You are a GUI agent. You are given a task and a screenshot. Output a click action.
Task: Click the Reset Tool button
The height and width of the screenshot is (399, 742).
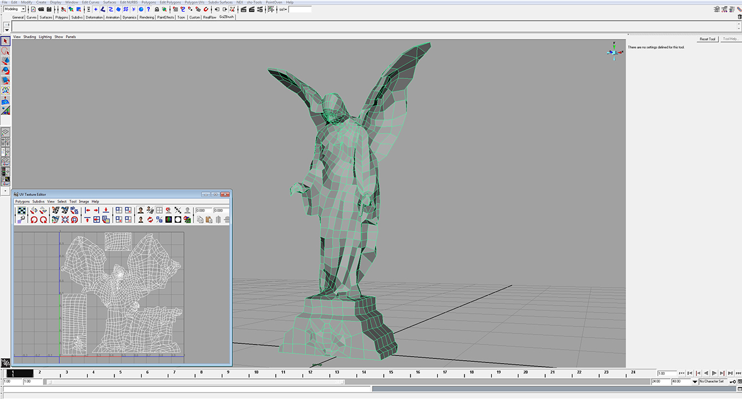(x=708, y=39)
